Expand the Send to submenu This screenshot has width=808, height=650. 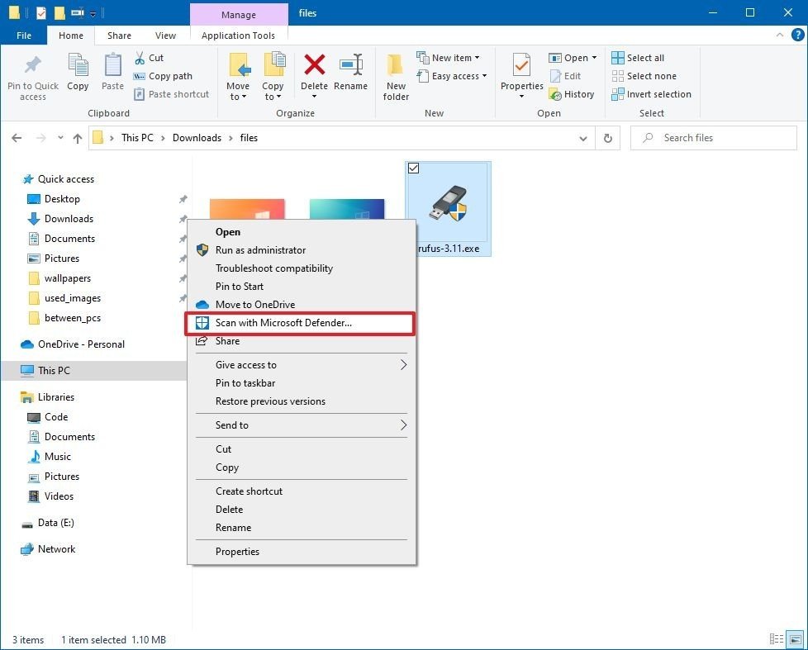[301, 425]
